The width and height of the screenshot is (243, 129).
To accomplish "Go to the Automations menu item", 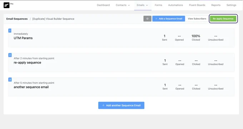I will point(175,5).
